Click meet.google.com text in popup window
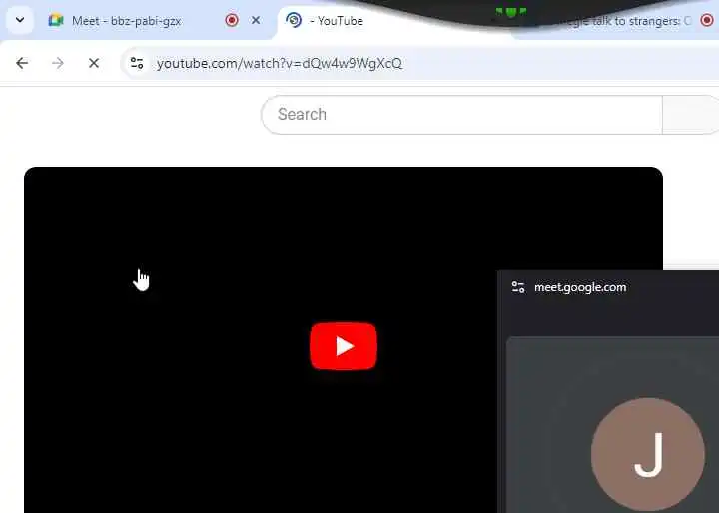 point(580,287)
